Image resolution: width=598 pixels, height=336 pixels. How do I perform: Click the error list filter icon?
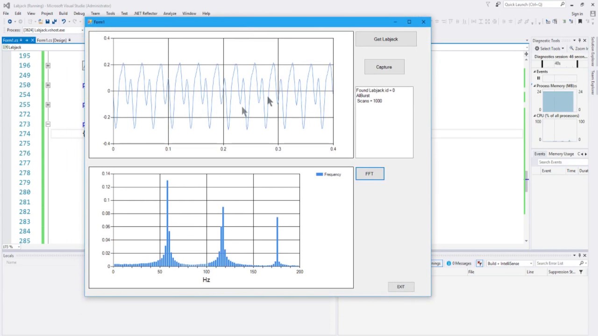[x=479, y=263]
